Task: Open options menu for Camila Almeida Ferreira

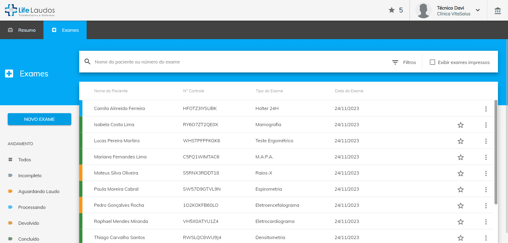Action: click(x=486, y=109)
